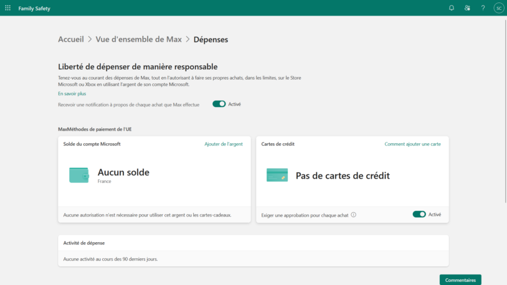Click Aucune activité au cours des 90 derniers jours
The width and height of the screenshot is (507, 285).
111,259
